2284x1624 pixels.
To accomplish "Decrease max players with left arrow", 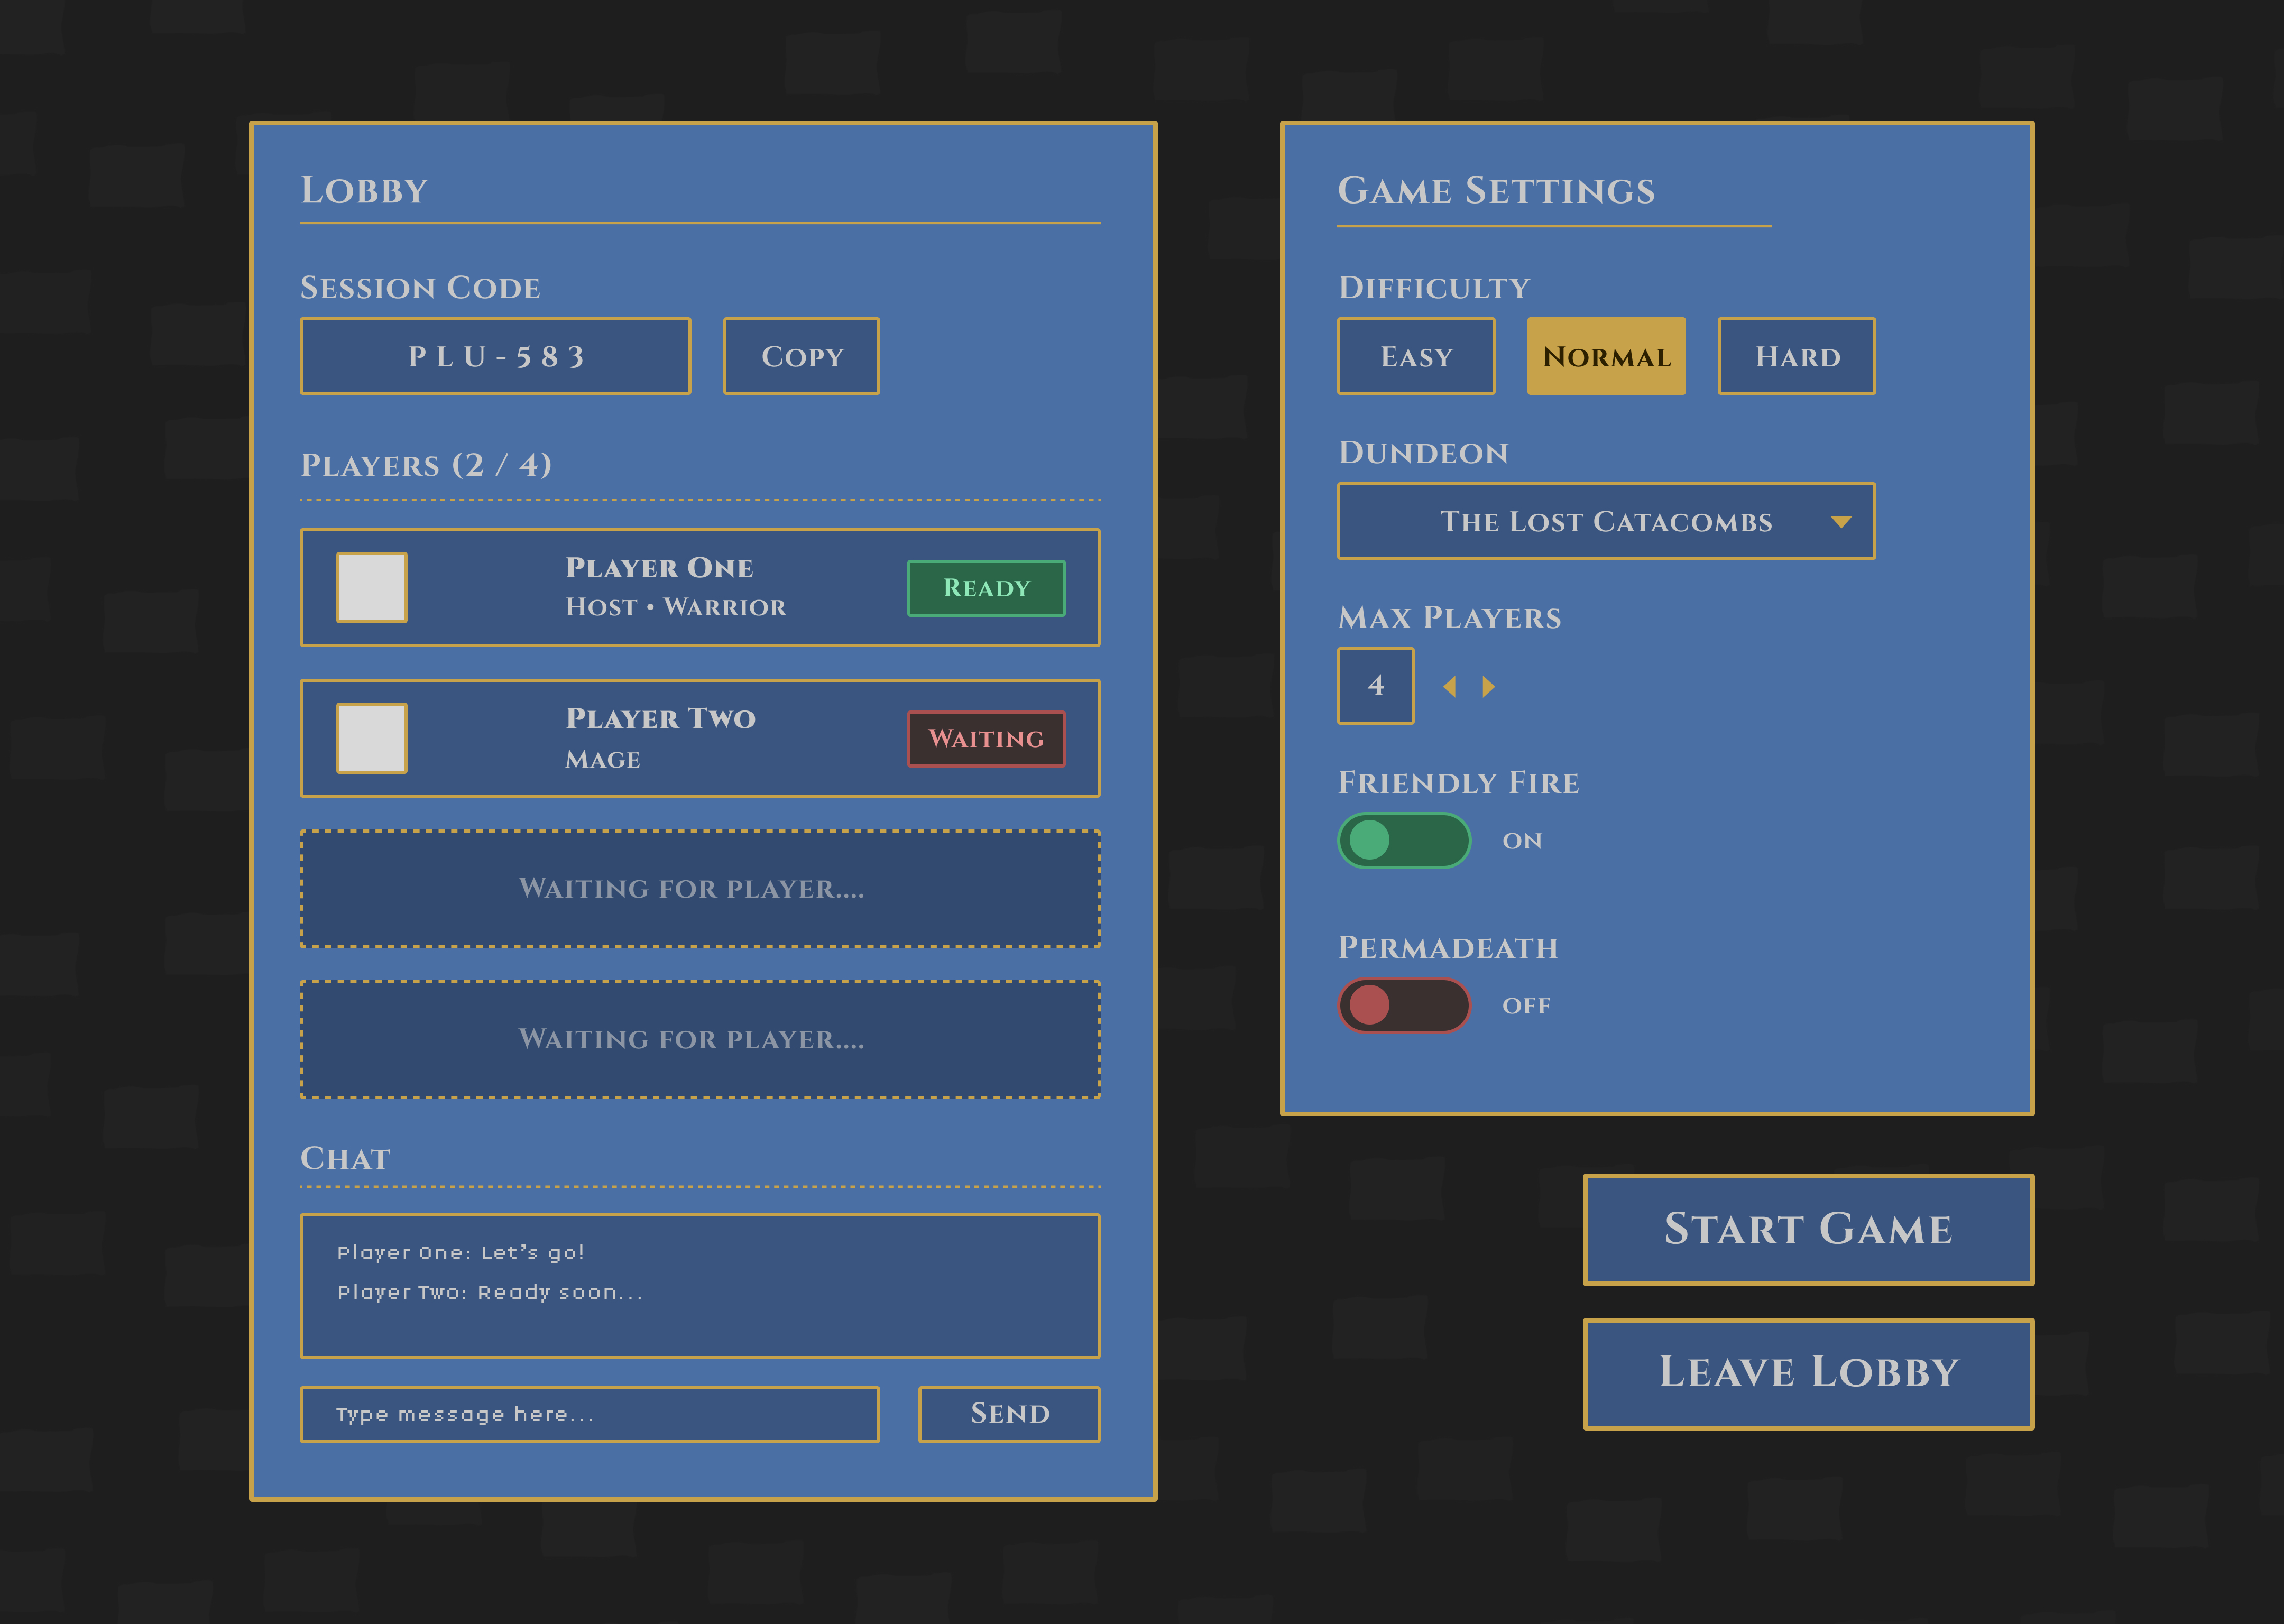I will point(1449,687).
